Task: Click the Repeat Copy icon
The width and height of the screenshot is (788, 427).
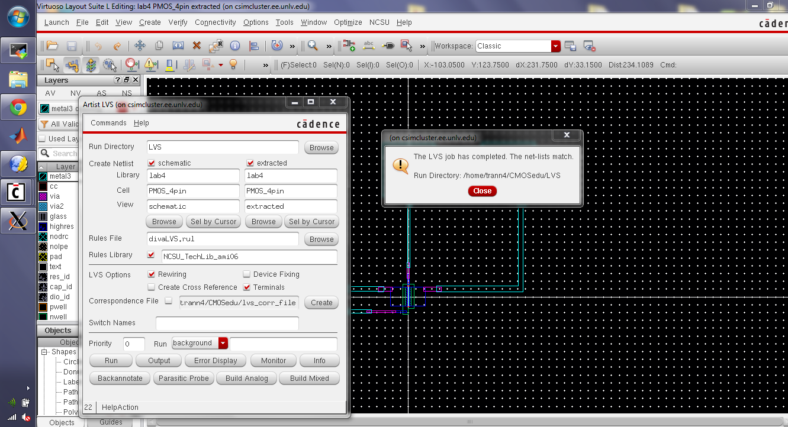Action: [x=216, y=46]
